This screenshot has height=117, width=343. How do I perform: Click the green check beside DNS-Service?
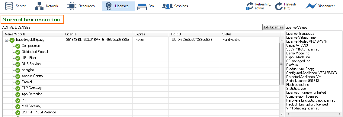pyautogui.click(x=18, y=64)
